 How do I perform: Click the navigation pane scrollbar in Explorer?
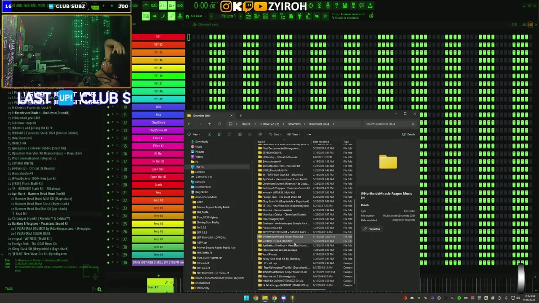click(x=252, y=210)
